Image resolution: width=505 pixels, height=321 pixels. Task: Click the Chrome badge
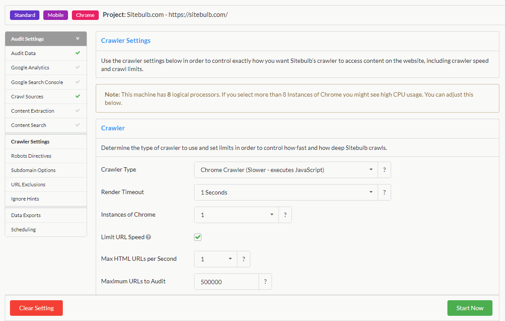pos(85,15)
